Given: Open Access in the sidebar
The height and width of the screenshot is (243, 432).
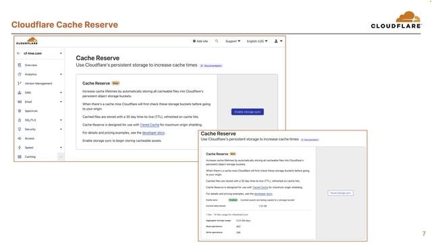Looking at the screenshot, I should 30,138.
